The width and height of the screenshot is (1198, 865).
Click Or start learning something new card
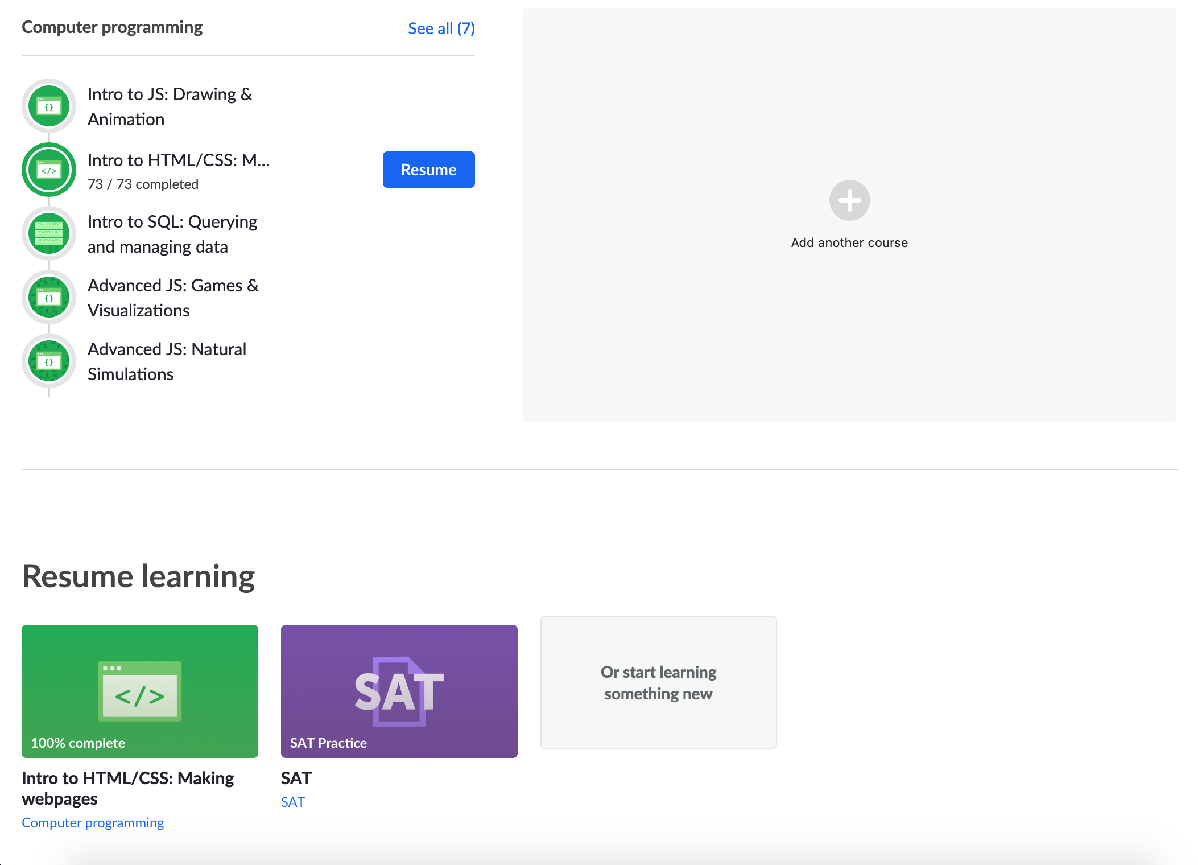click(x=659, y=682)
